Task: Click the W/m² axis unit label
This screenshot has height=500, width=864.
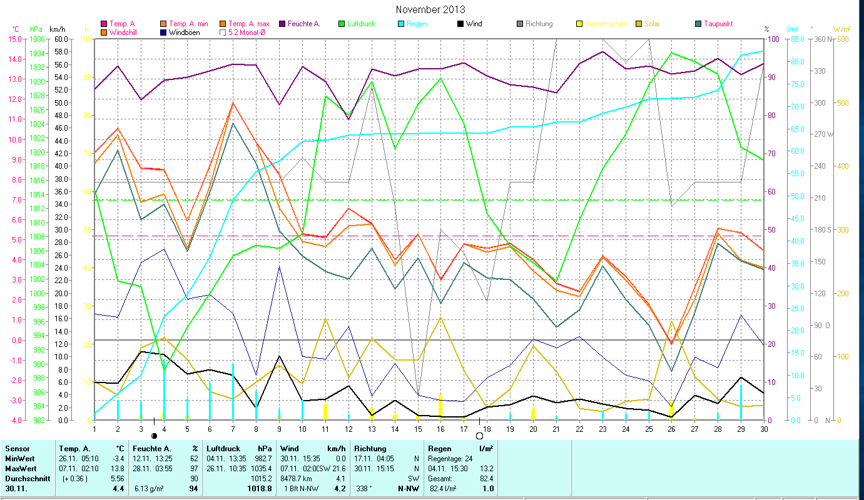Action: click(x=841, y=29)
